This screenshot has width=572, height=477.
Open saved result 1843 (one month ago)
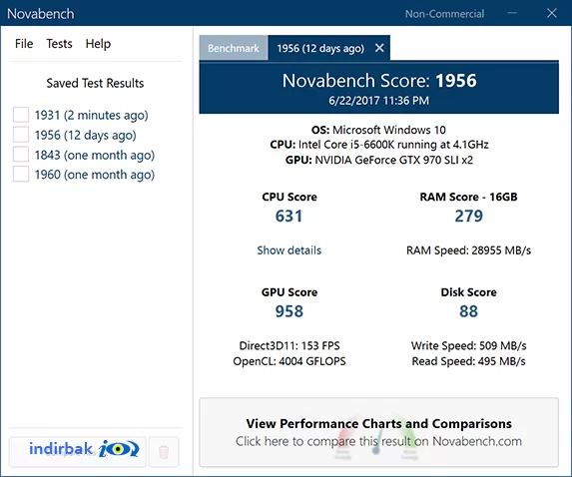(x=95, y=155)
